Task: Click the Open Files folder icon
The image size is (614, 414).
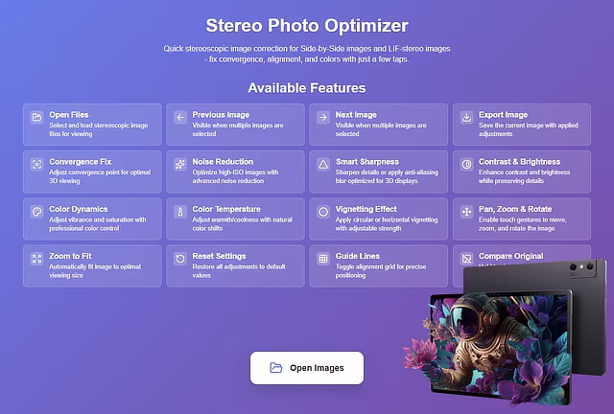Action: [x=36, y=117]
